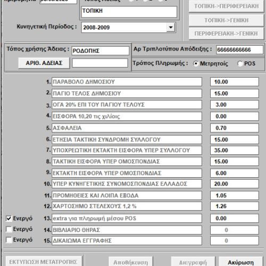
Task: Click the ΤΟΠΙΚΗ license type field
Action: click(129, 12)
